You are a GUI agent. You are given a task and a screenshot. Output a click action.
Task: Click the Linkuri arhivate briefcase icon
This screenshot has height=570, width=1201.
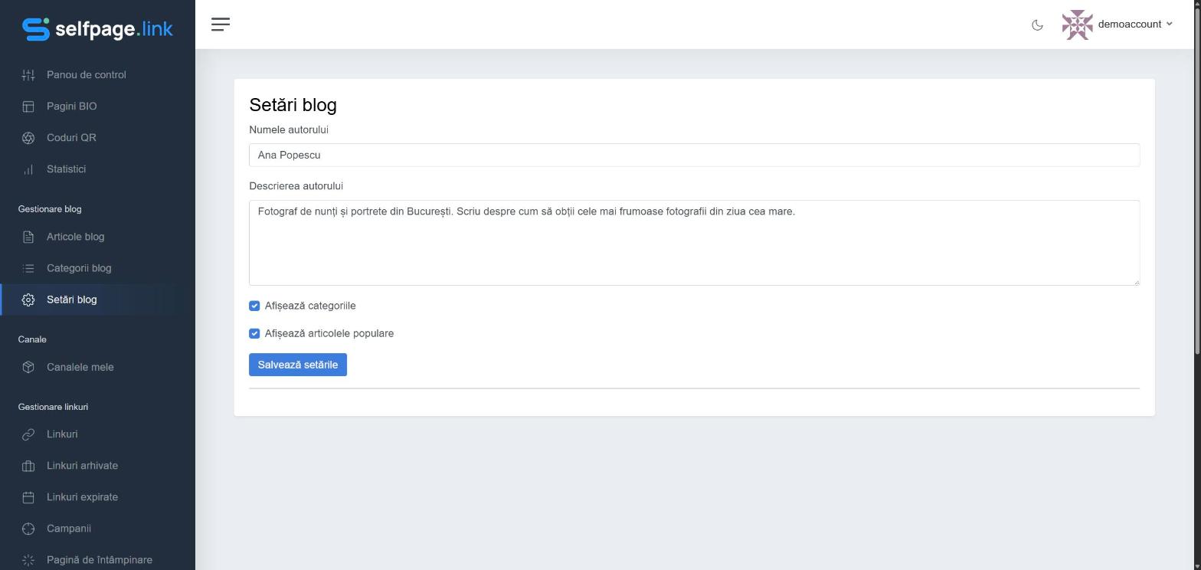click(28, 466)
